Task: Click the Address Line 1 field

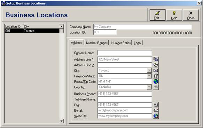Action: pos(125,59)
